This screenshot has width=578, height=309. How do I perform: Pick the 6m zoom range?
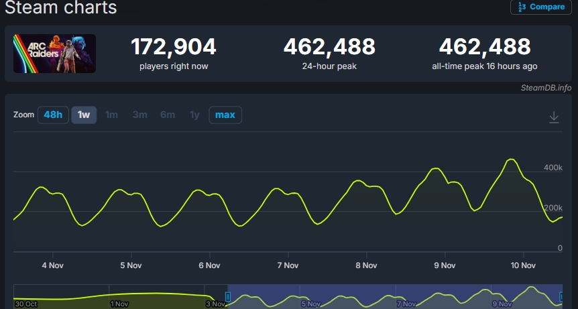click(x=168, y=115)
